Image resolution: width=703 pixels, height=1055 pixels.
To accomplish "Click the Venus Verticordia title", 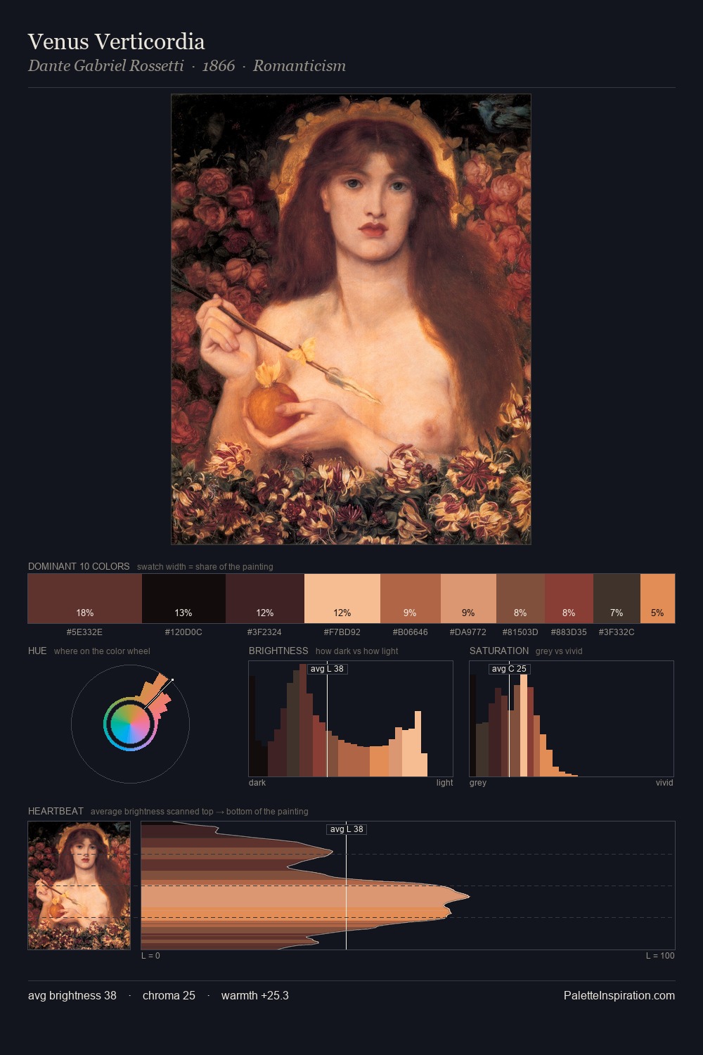I will pos(116,41).
